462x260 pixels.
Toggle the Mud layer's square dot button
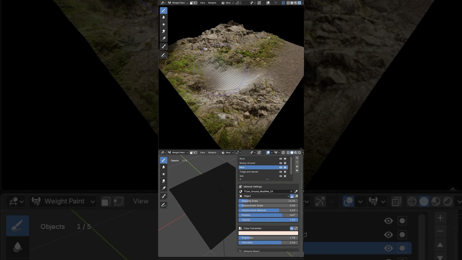click(285, 167)
